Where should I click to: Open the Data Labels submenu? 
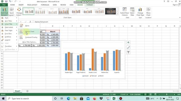click(x=9, y=27)
